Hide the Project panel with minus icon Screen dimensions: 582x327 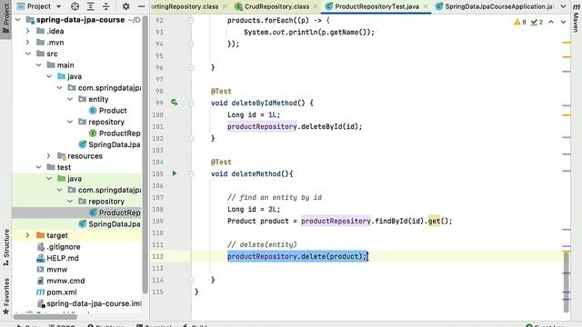tap(142, 6)
